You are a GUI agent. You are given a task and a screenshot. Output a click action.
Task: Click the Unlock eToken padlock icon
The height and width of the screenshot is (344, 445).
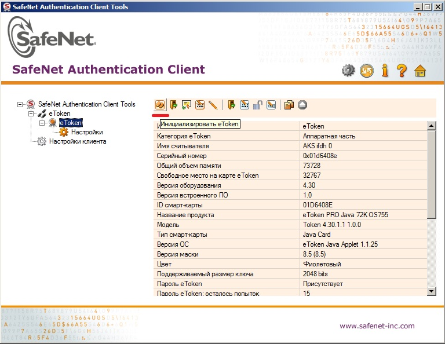tap(258, 105)
